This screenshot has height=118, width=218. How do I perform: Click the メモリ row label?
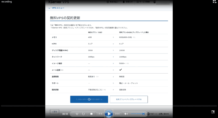(54, 37)
